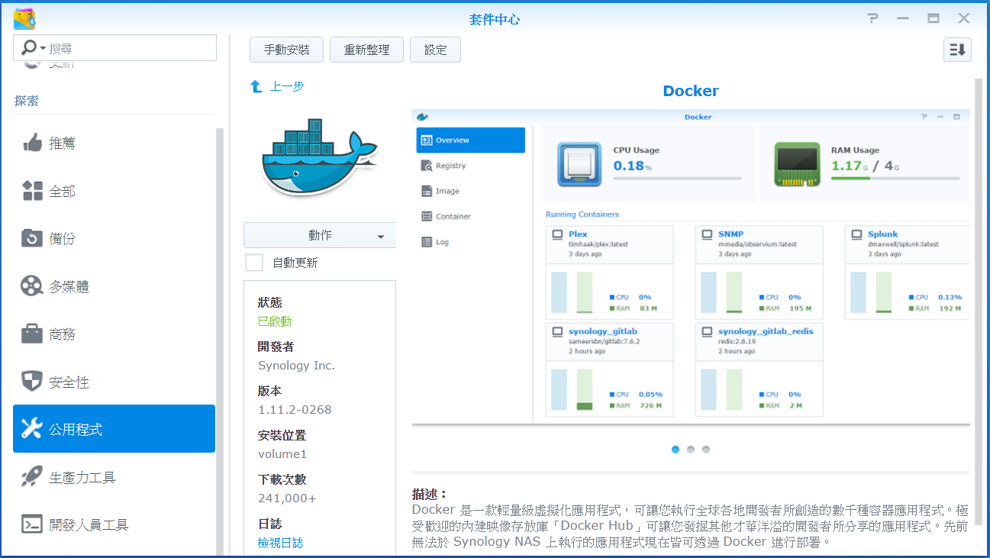Enable the 自動更新 checkbox
The height and width of the screenshot is (558, 990).
click(254, 263)
